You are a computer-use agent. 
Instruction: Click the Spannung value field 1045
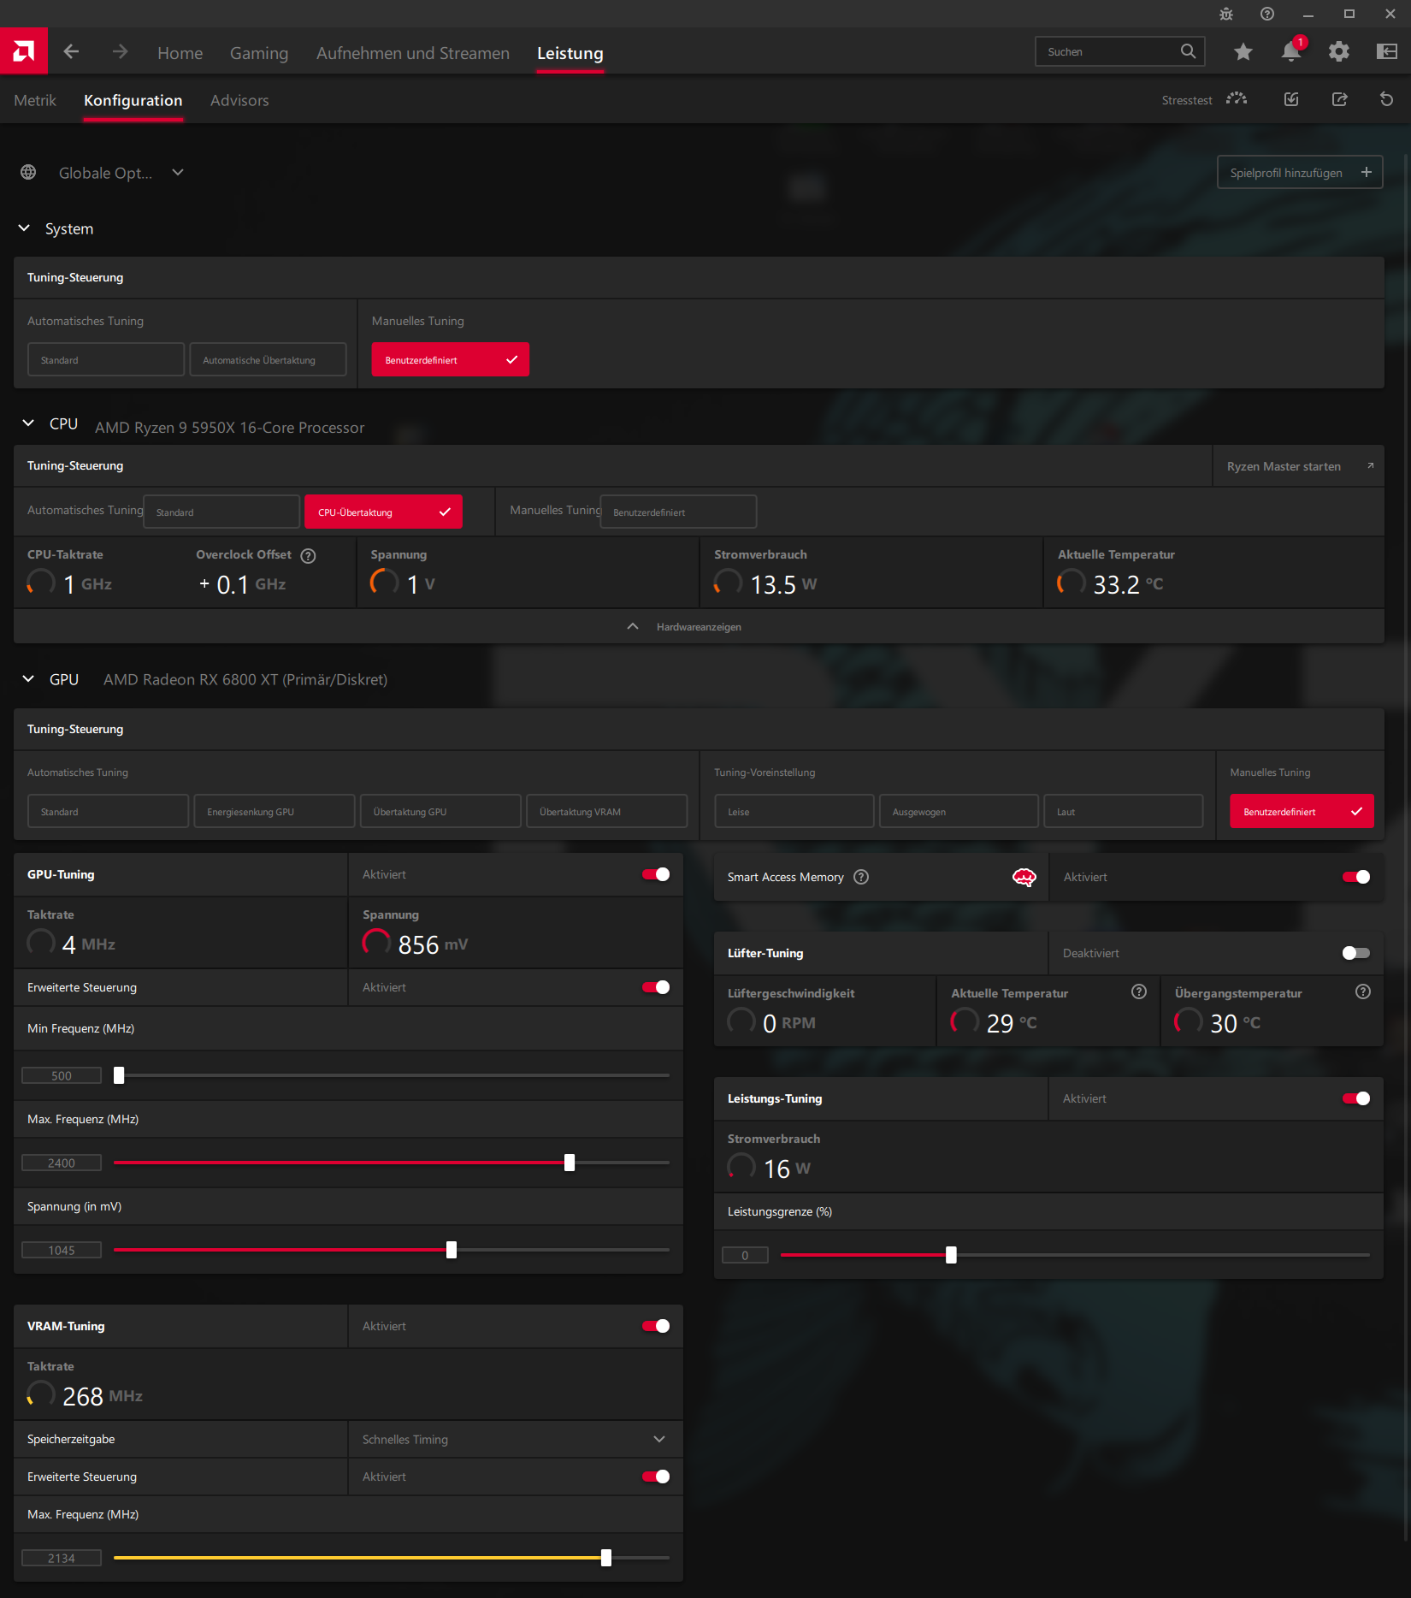click(x=62, y=1250)
